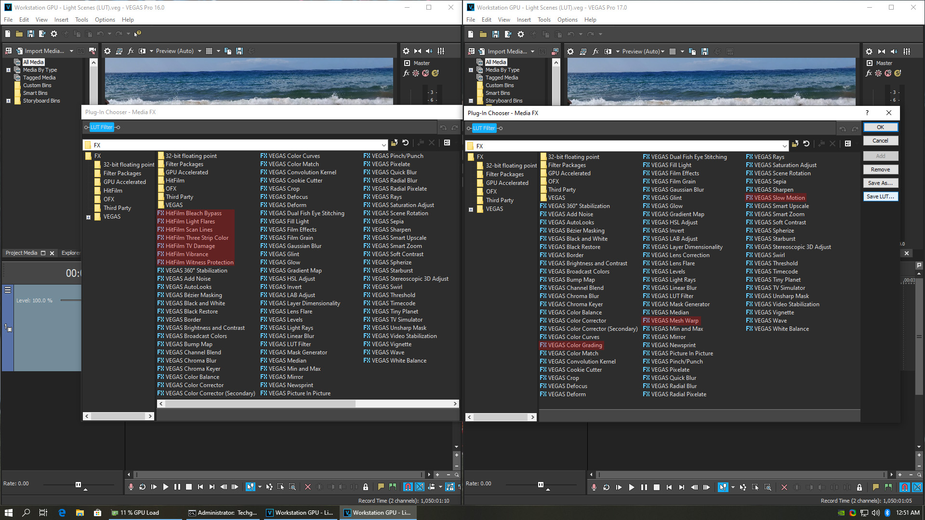Activate the Loop Playback icon
Viewport: 925px width, 520px height.
(x=142, y=487)
